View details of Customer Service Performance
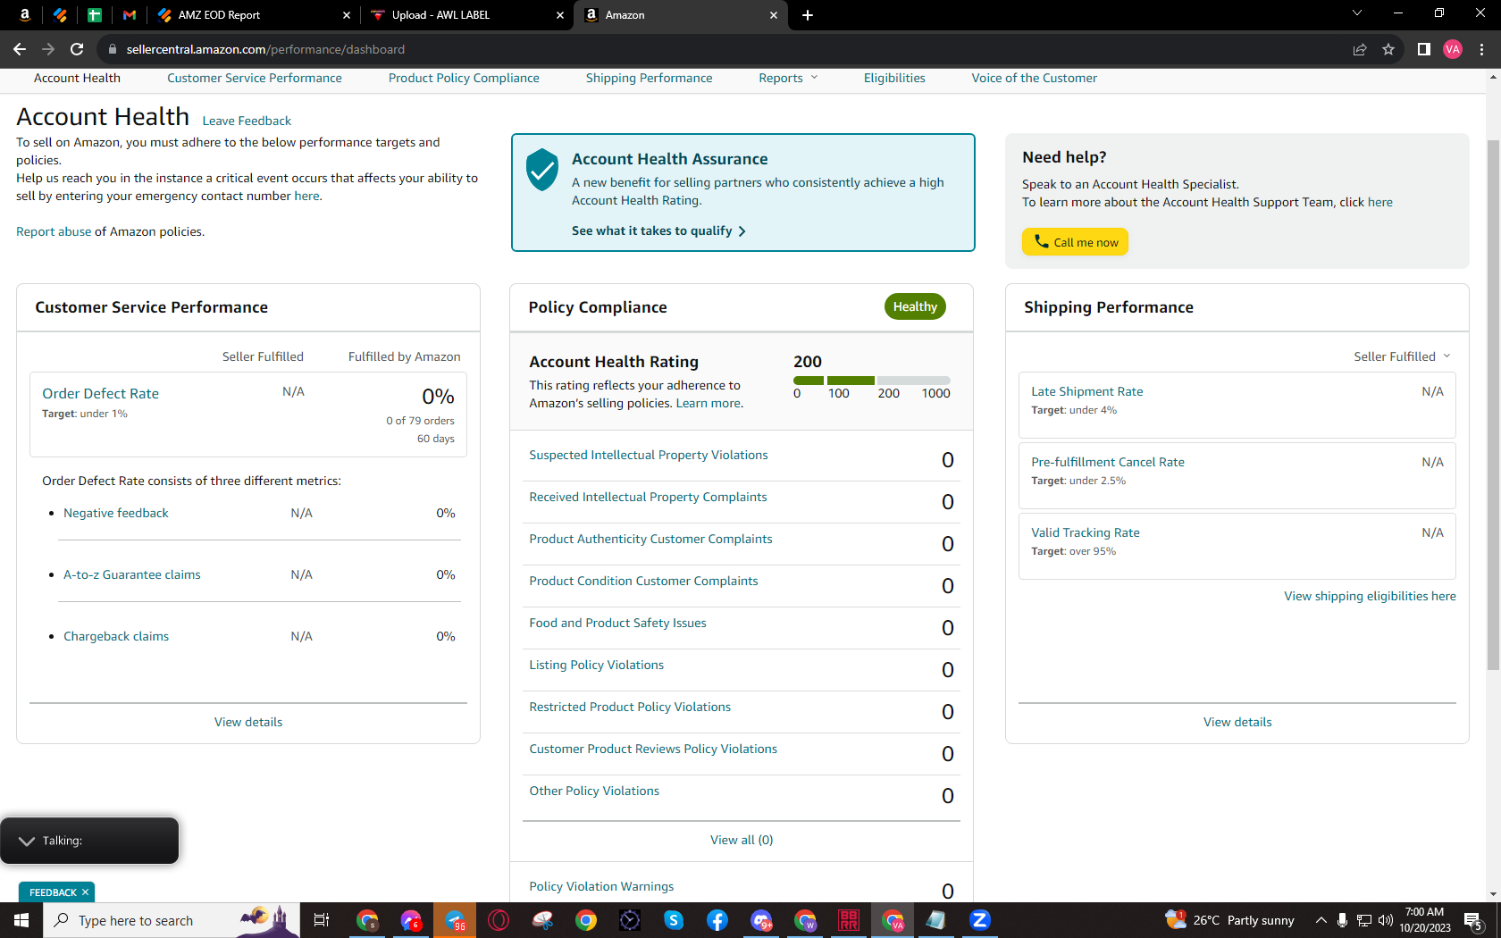1501x938 pixels. click(248, 722)
